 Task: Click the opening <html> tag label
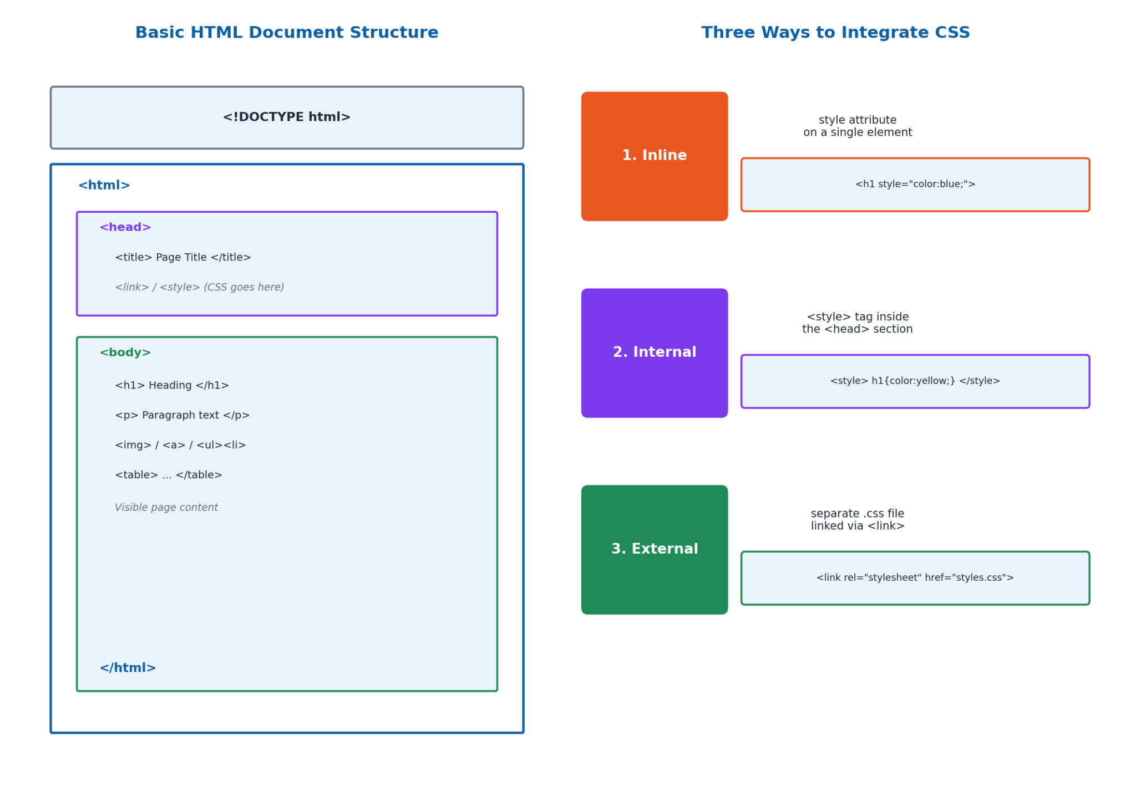104,186
